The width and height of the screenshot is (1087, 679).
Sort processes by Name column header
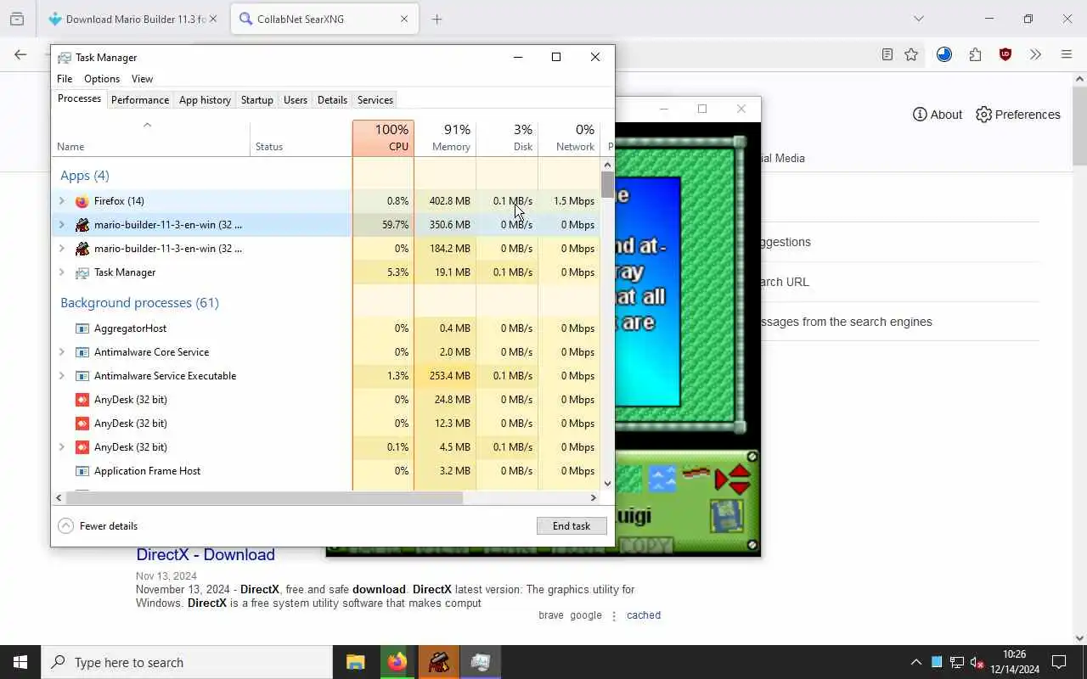[151, 138]
